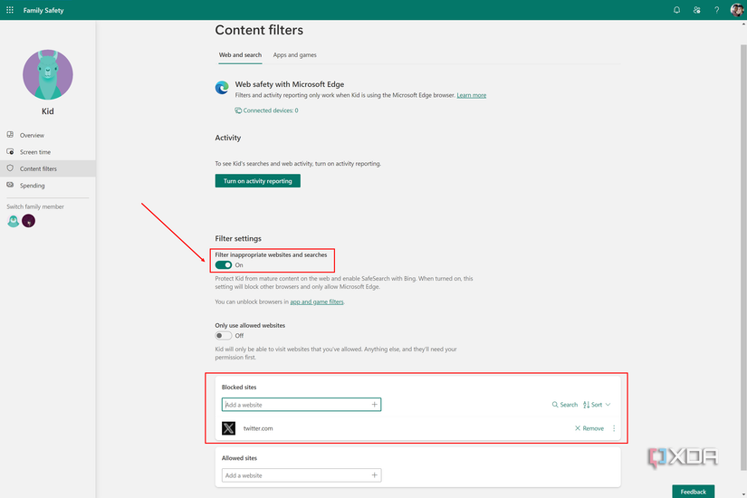
Task: Click Turn on activity reporting button
Action: (258, 181)
